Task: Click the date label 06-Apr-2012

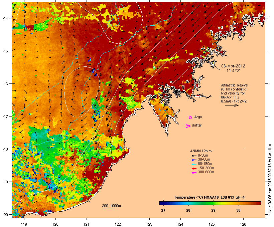Action: (233, 66)
